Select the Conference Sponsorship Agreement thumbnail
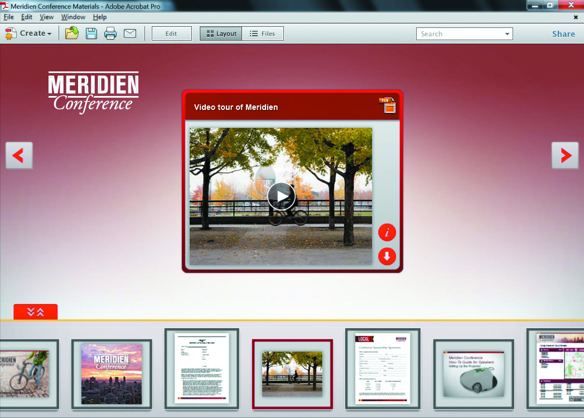The image size is (584, 418). tap(382, 368)
